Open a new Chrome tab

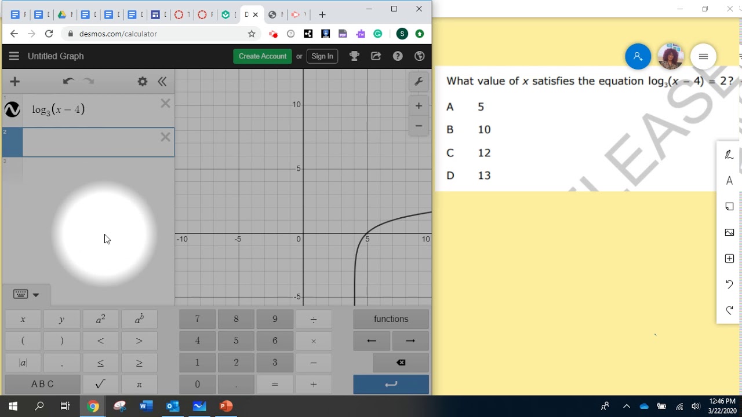tap(322, 14)
